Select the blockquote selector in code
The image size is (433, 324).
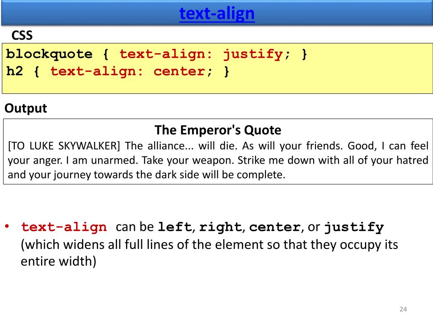(x=49, y=54)
